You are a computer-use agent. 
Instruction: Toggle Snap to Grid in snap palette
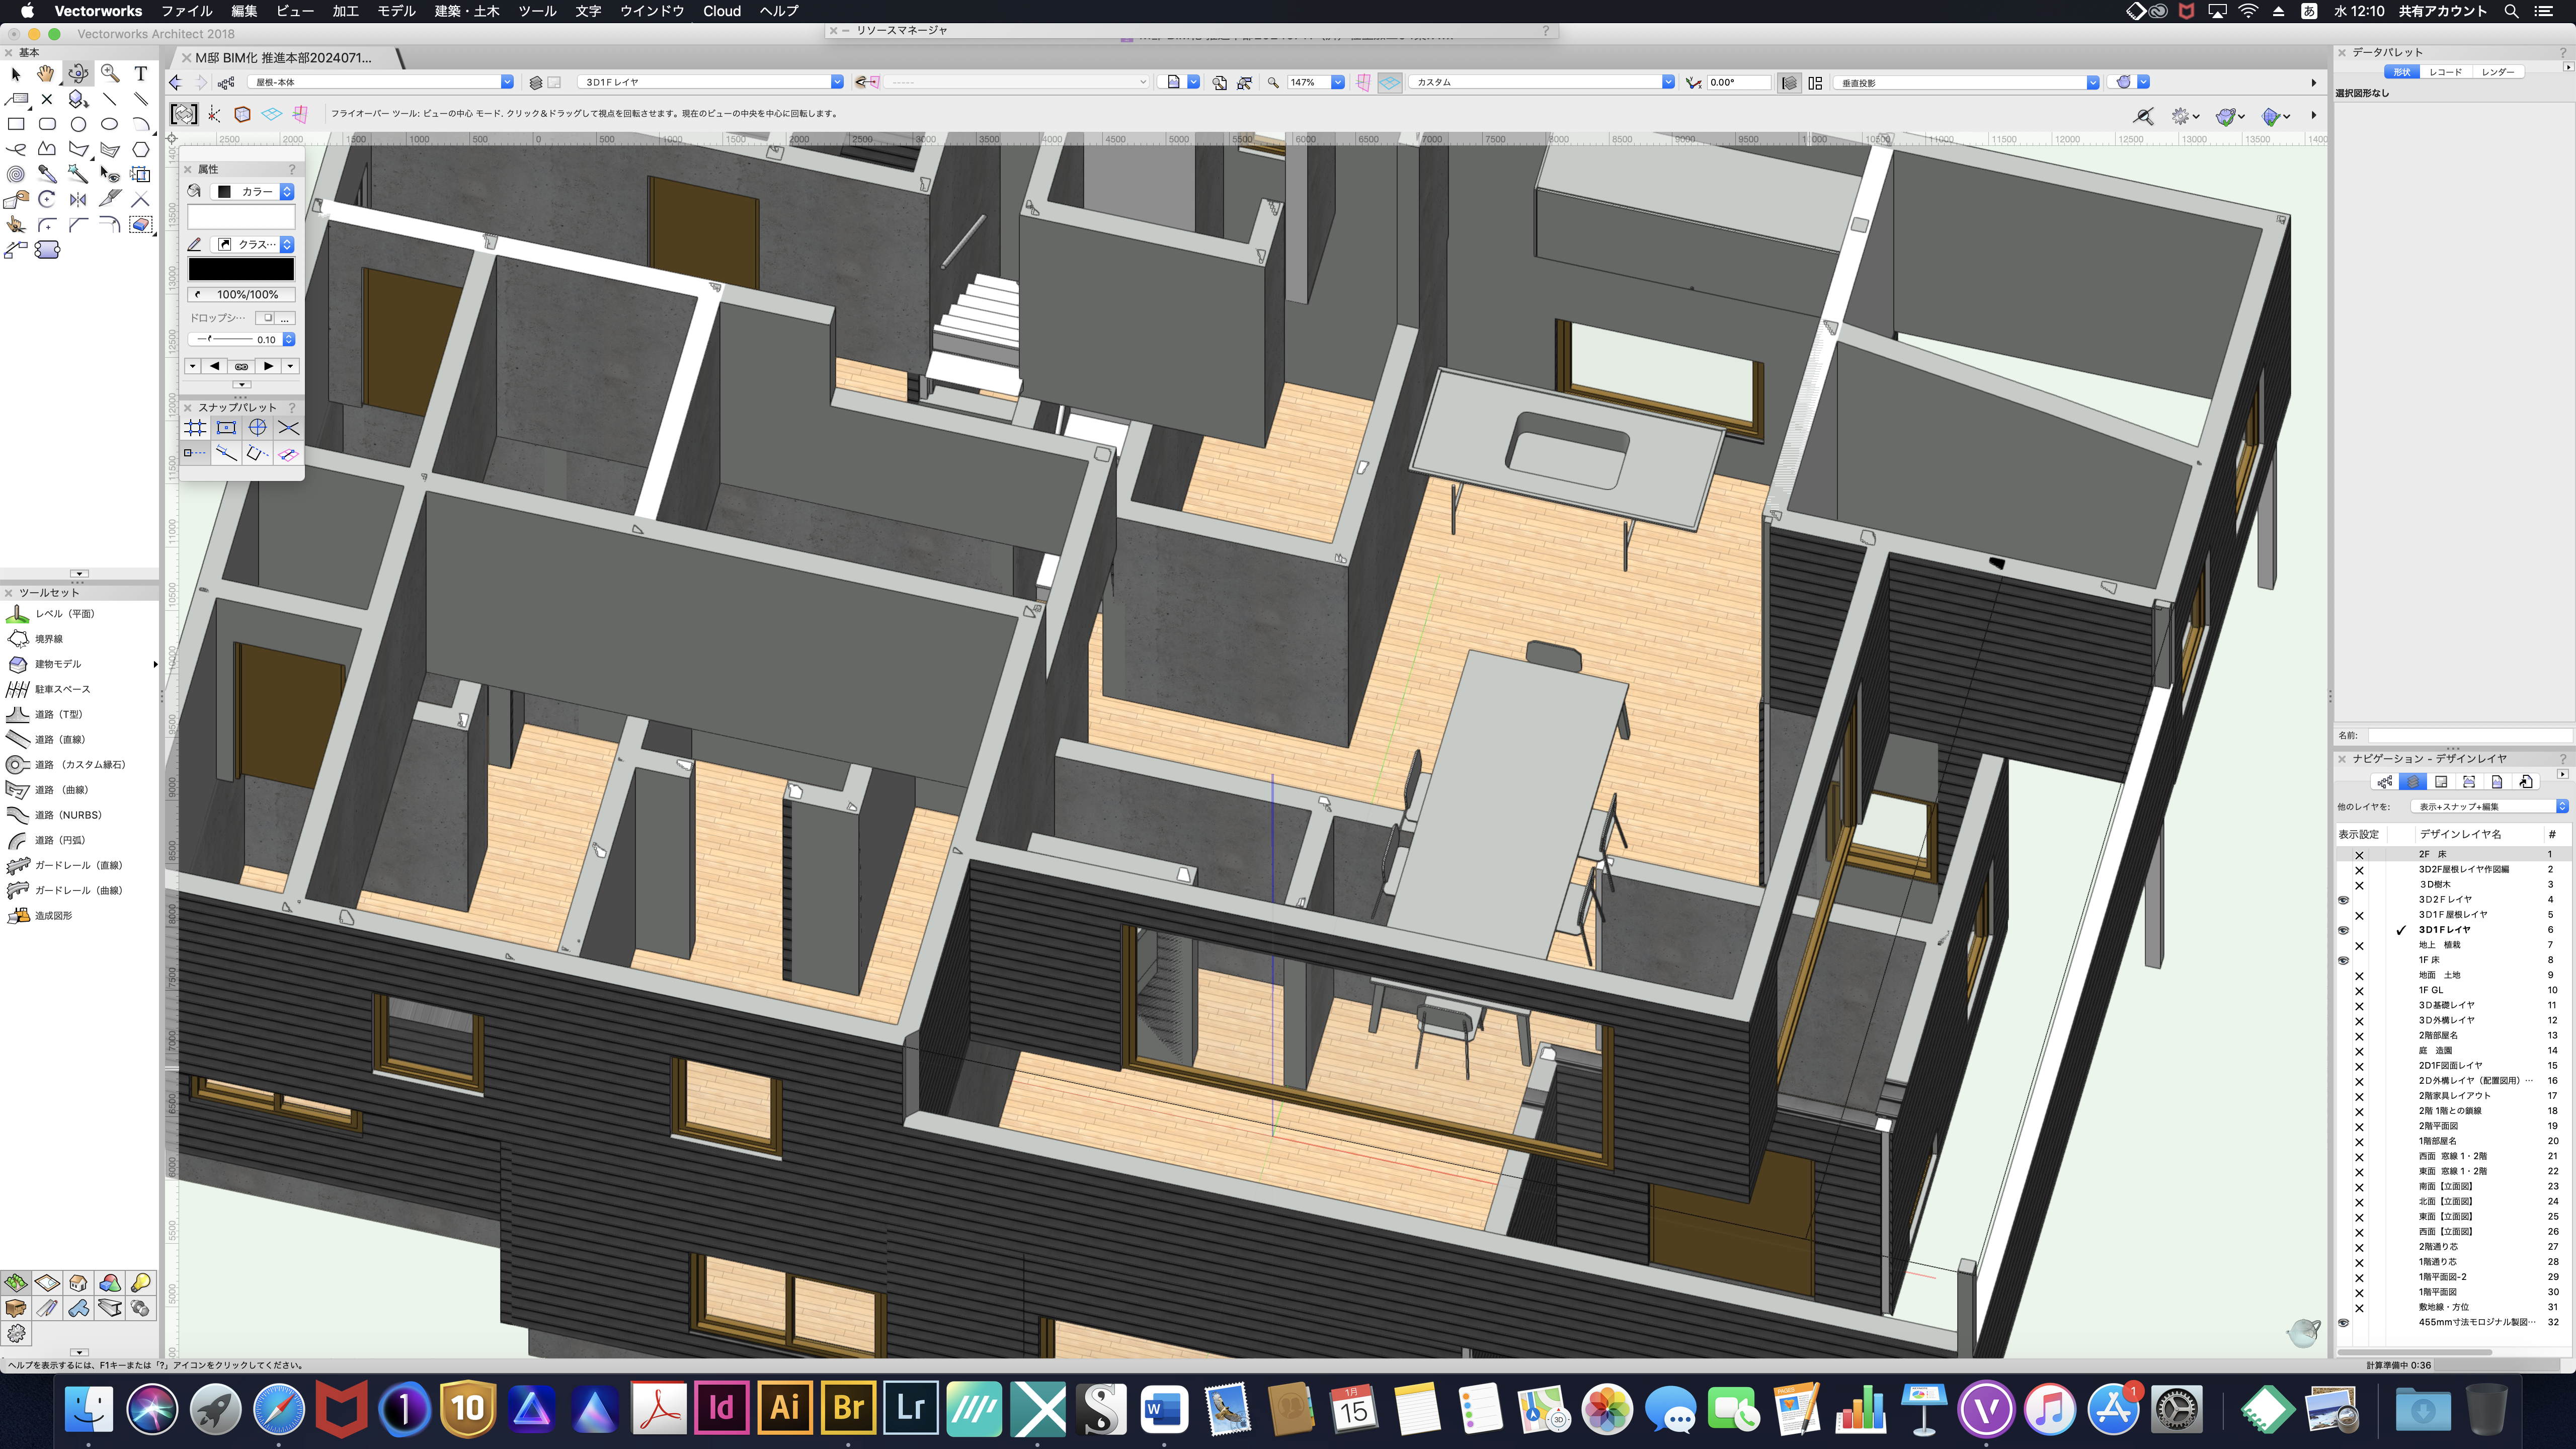point(195,428)
